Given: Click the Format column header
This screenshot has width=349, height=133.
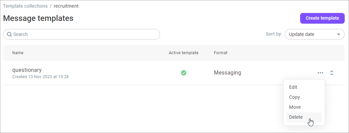Looking at the screenshot, I should tap(221, 53).
